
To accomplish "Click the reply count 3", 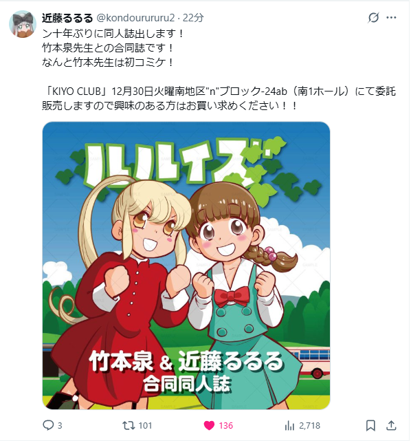I will (x=60, y=426).
